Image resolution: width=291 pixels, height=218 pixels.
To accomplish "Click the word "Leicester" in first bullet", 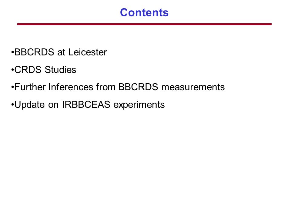I will point(88,52).
